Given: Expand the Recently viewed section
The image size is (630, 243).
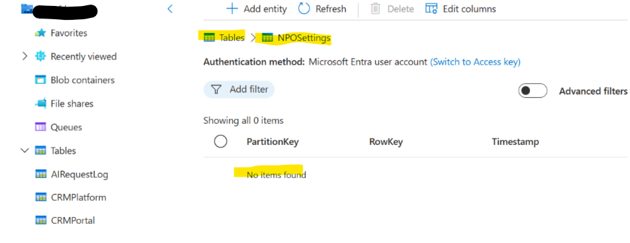Looking at the screenshot, I should 25,57.
